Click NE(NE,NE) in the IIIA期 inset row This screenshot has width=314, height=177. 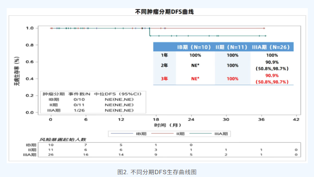(119, 110)
